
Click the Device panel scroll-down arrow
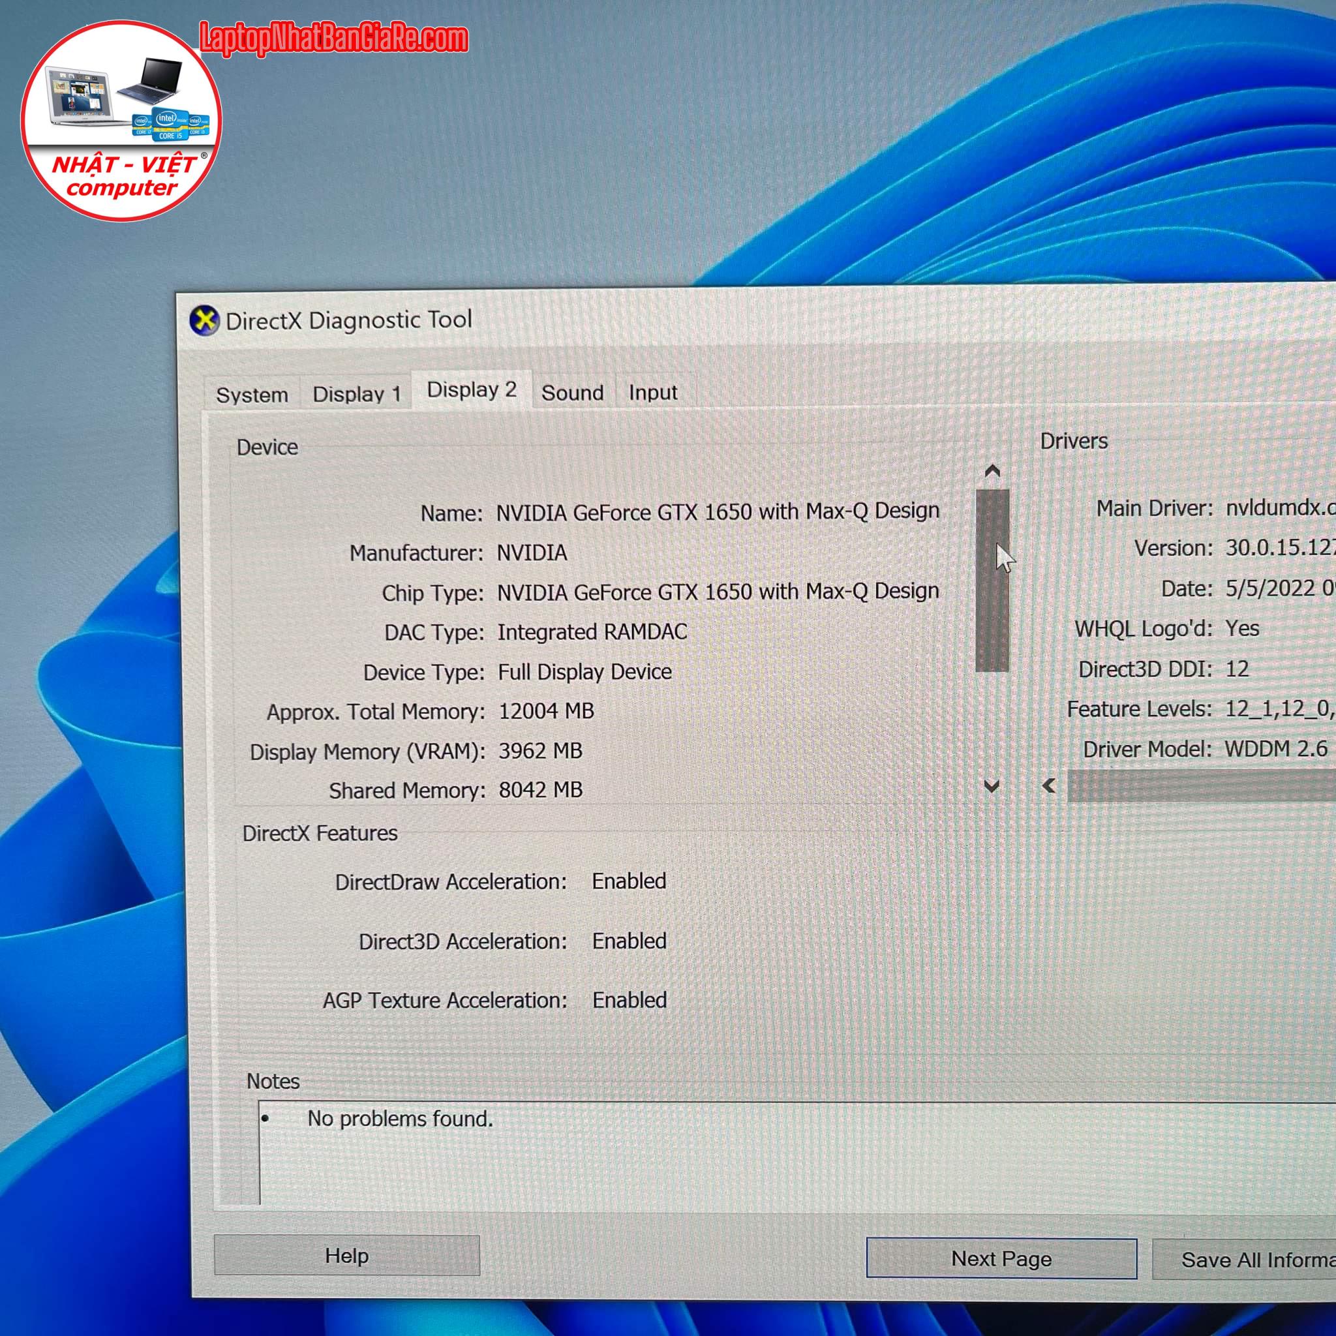tap(992, 786)
